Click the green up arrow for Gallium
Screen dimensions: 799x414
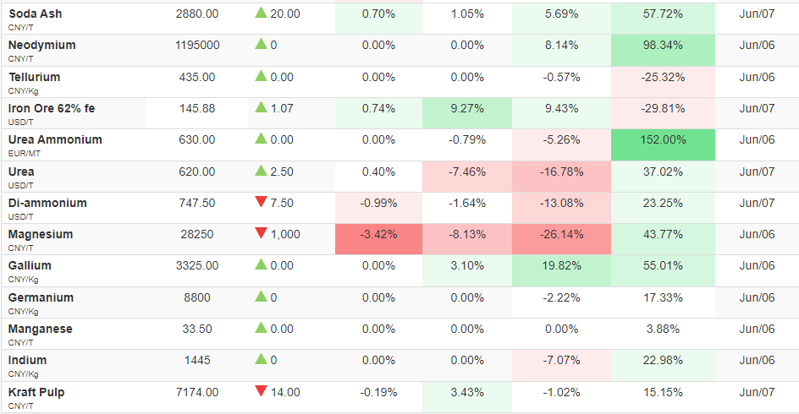(261, 264)
